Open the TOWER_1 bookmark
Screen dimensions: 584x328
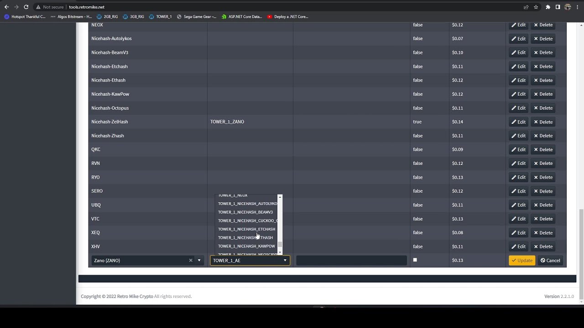[x=160, y=16]
